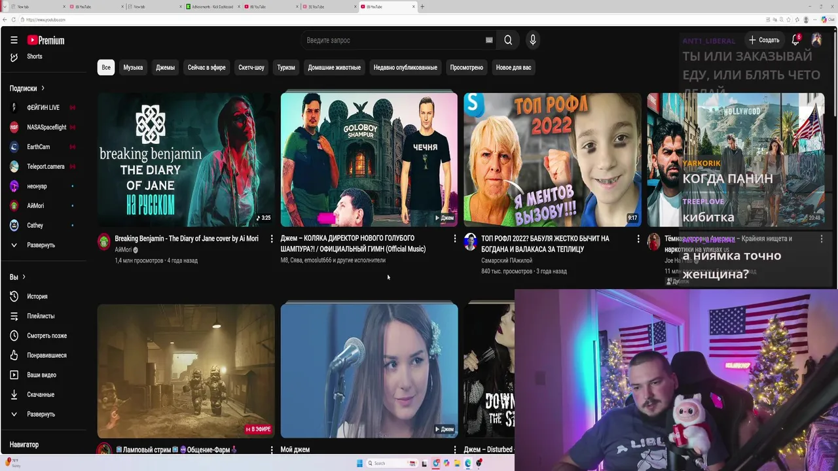The height and width of the screenshot is (471, 838).
Task: Open the ТОП РОФЛ 2022 thumbnail
Action: pos(553,160)
